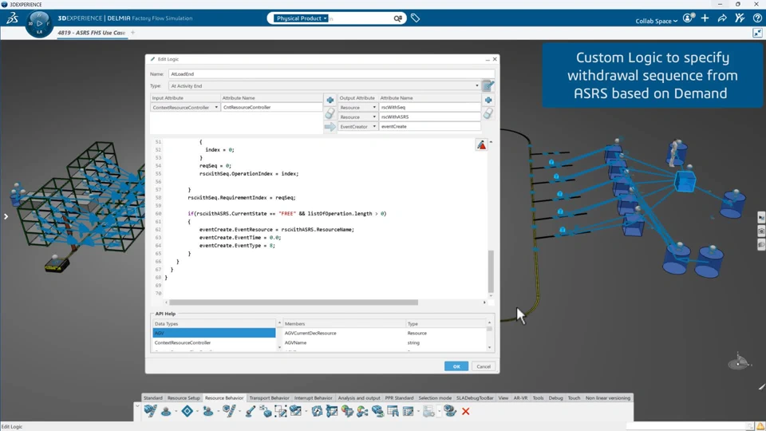Erase the selected output attribute
Viewport: 766px width, 431px height.
[488, 113]
